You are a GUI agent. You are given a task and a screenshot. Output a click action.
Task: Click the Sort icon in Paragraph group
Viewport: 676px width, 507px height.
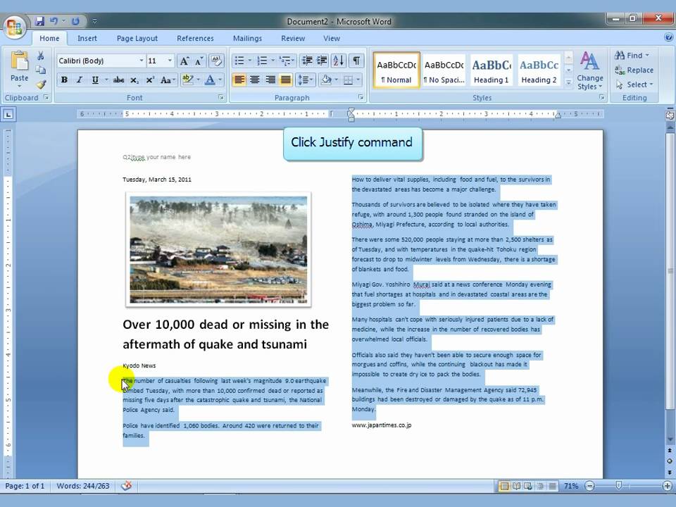point(339,61)
